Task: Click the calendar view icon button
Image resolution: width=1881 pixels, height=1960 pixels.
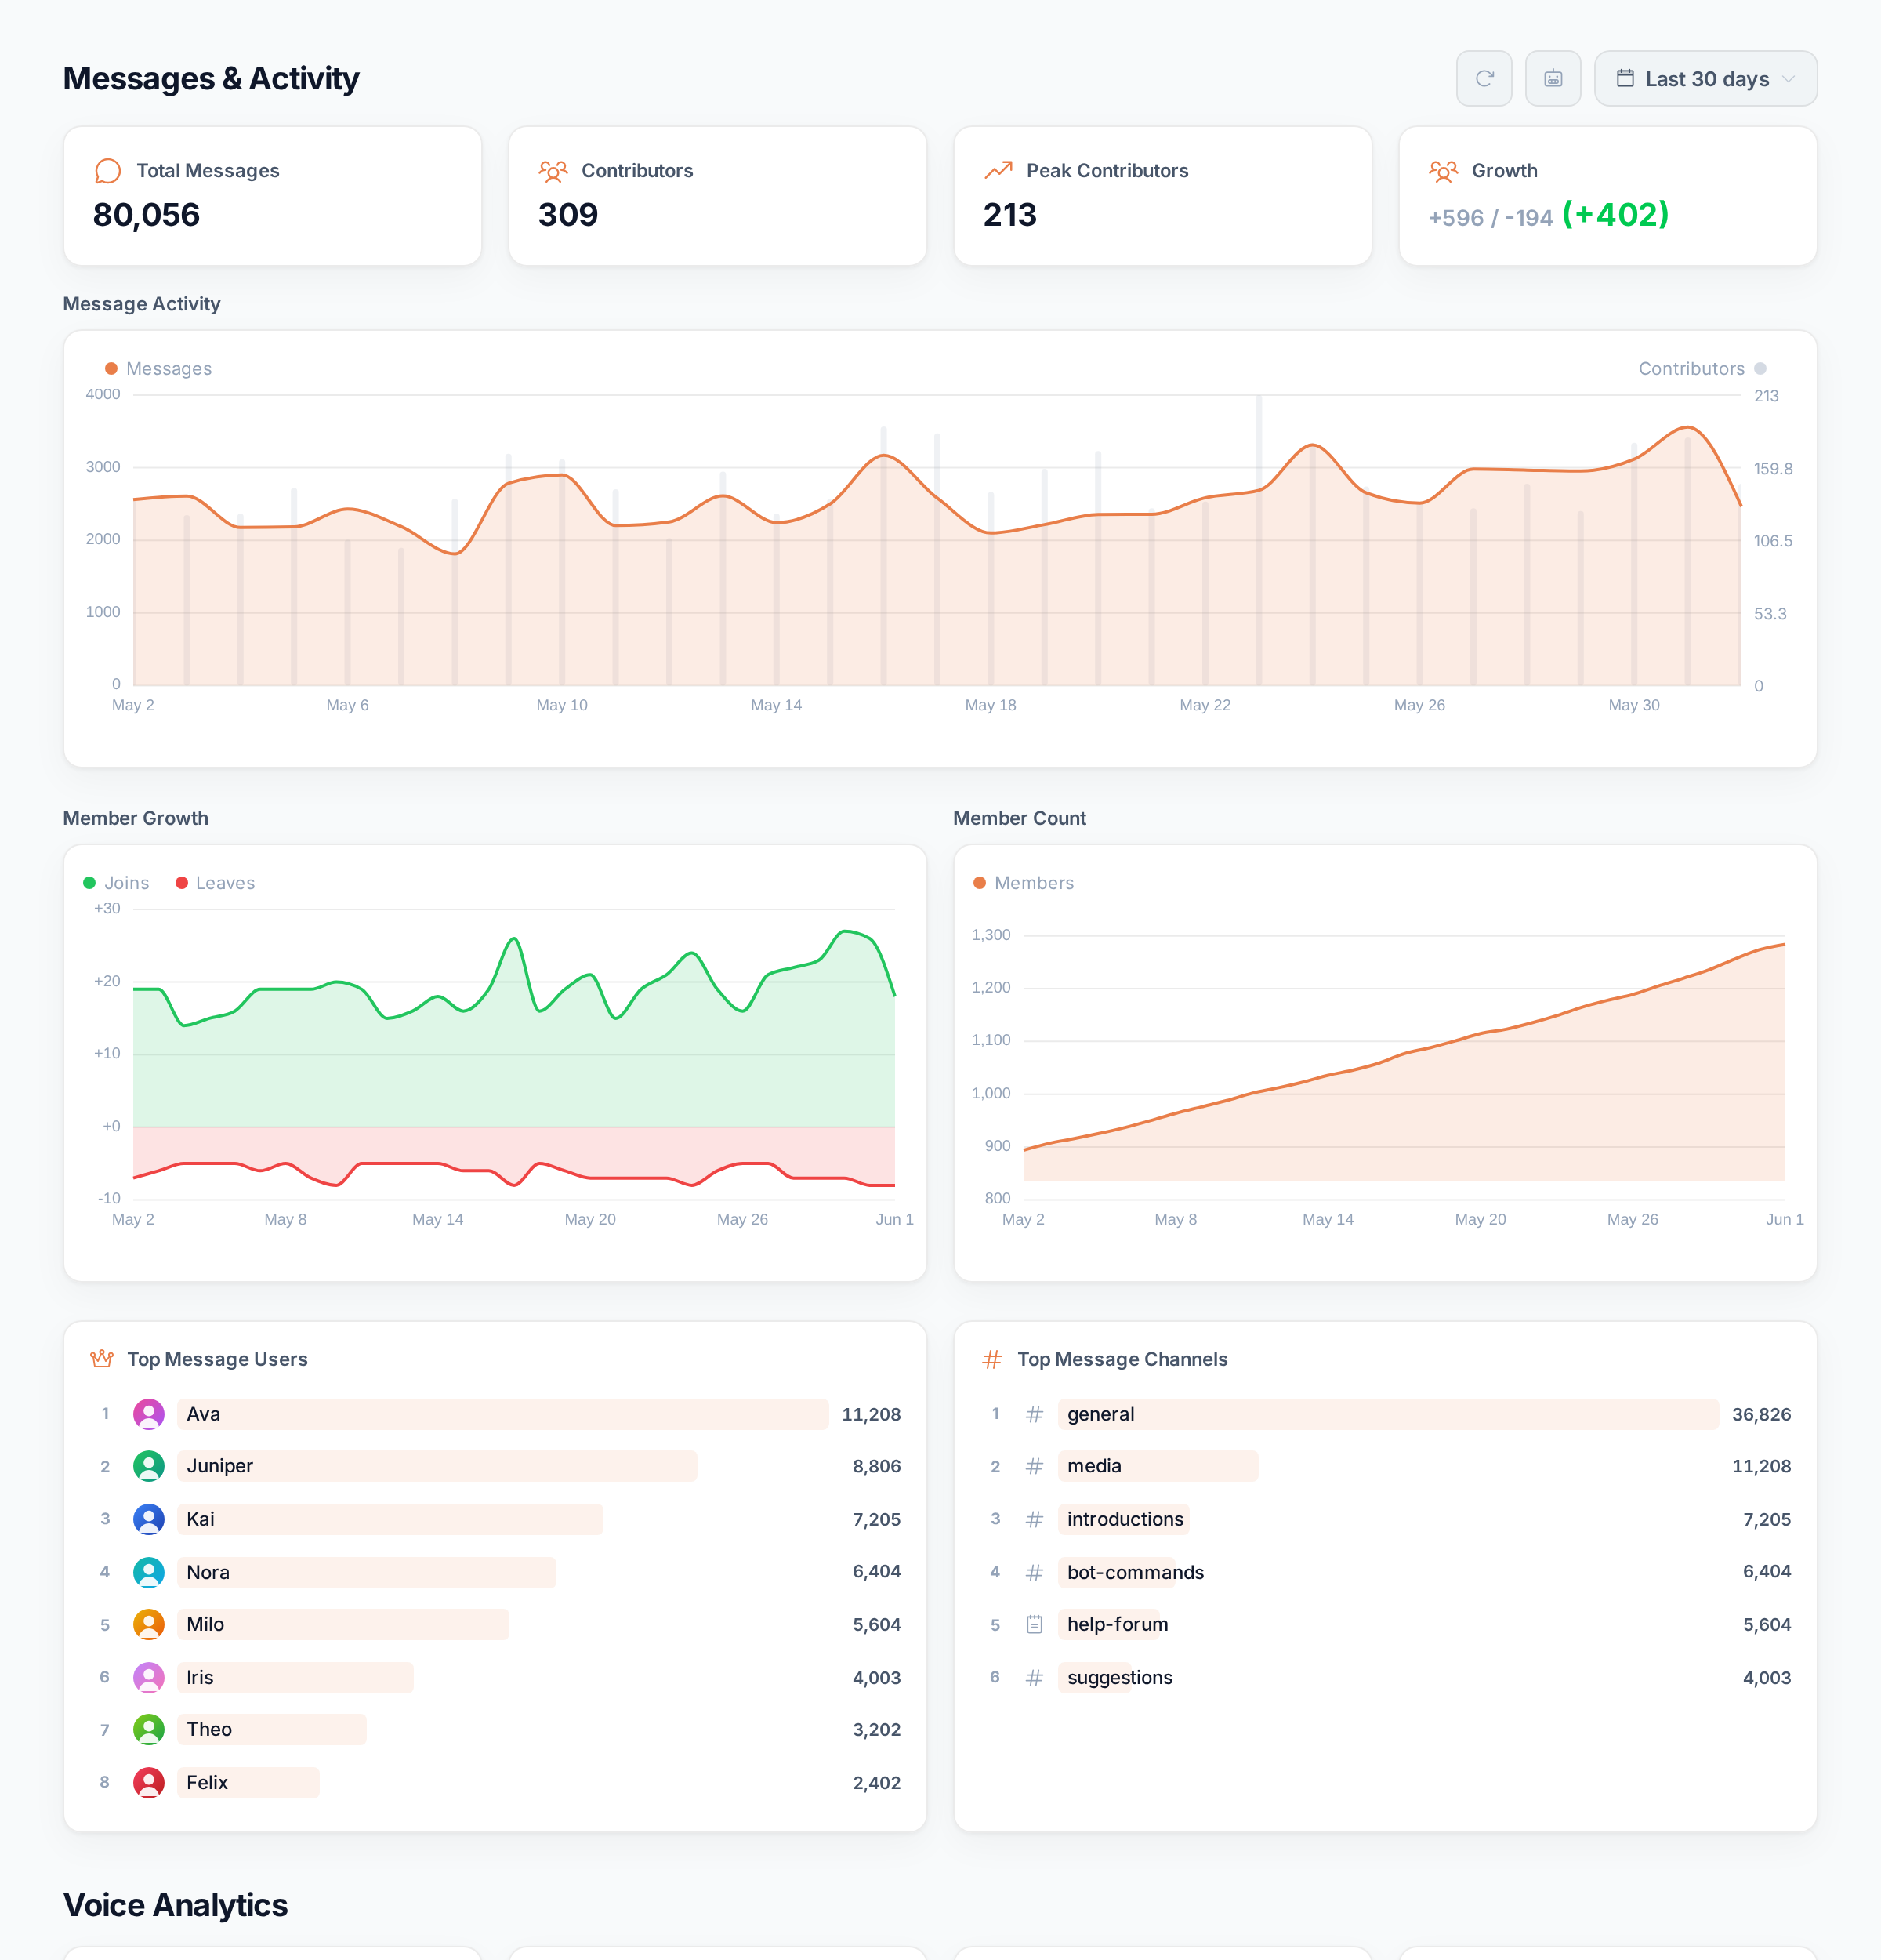Action: 1552,78
